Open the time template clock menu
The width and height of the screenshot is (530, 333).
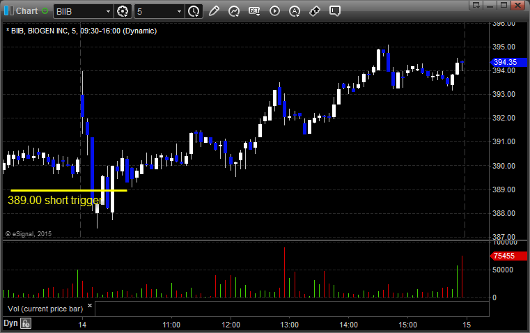point(194,11)
